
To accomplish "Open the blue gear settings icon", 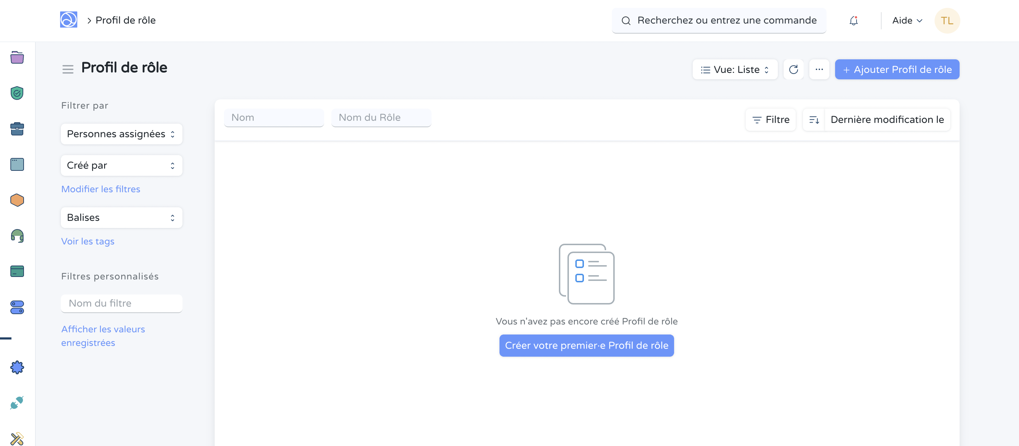I will pyautogui.click(x=17, y=367).
